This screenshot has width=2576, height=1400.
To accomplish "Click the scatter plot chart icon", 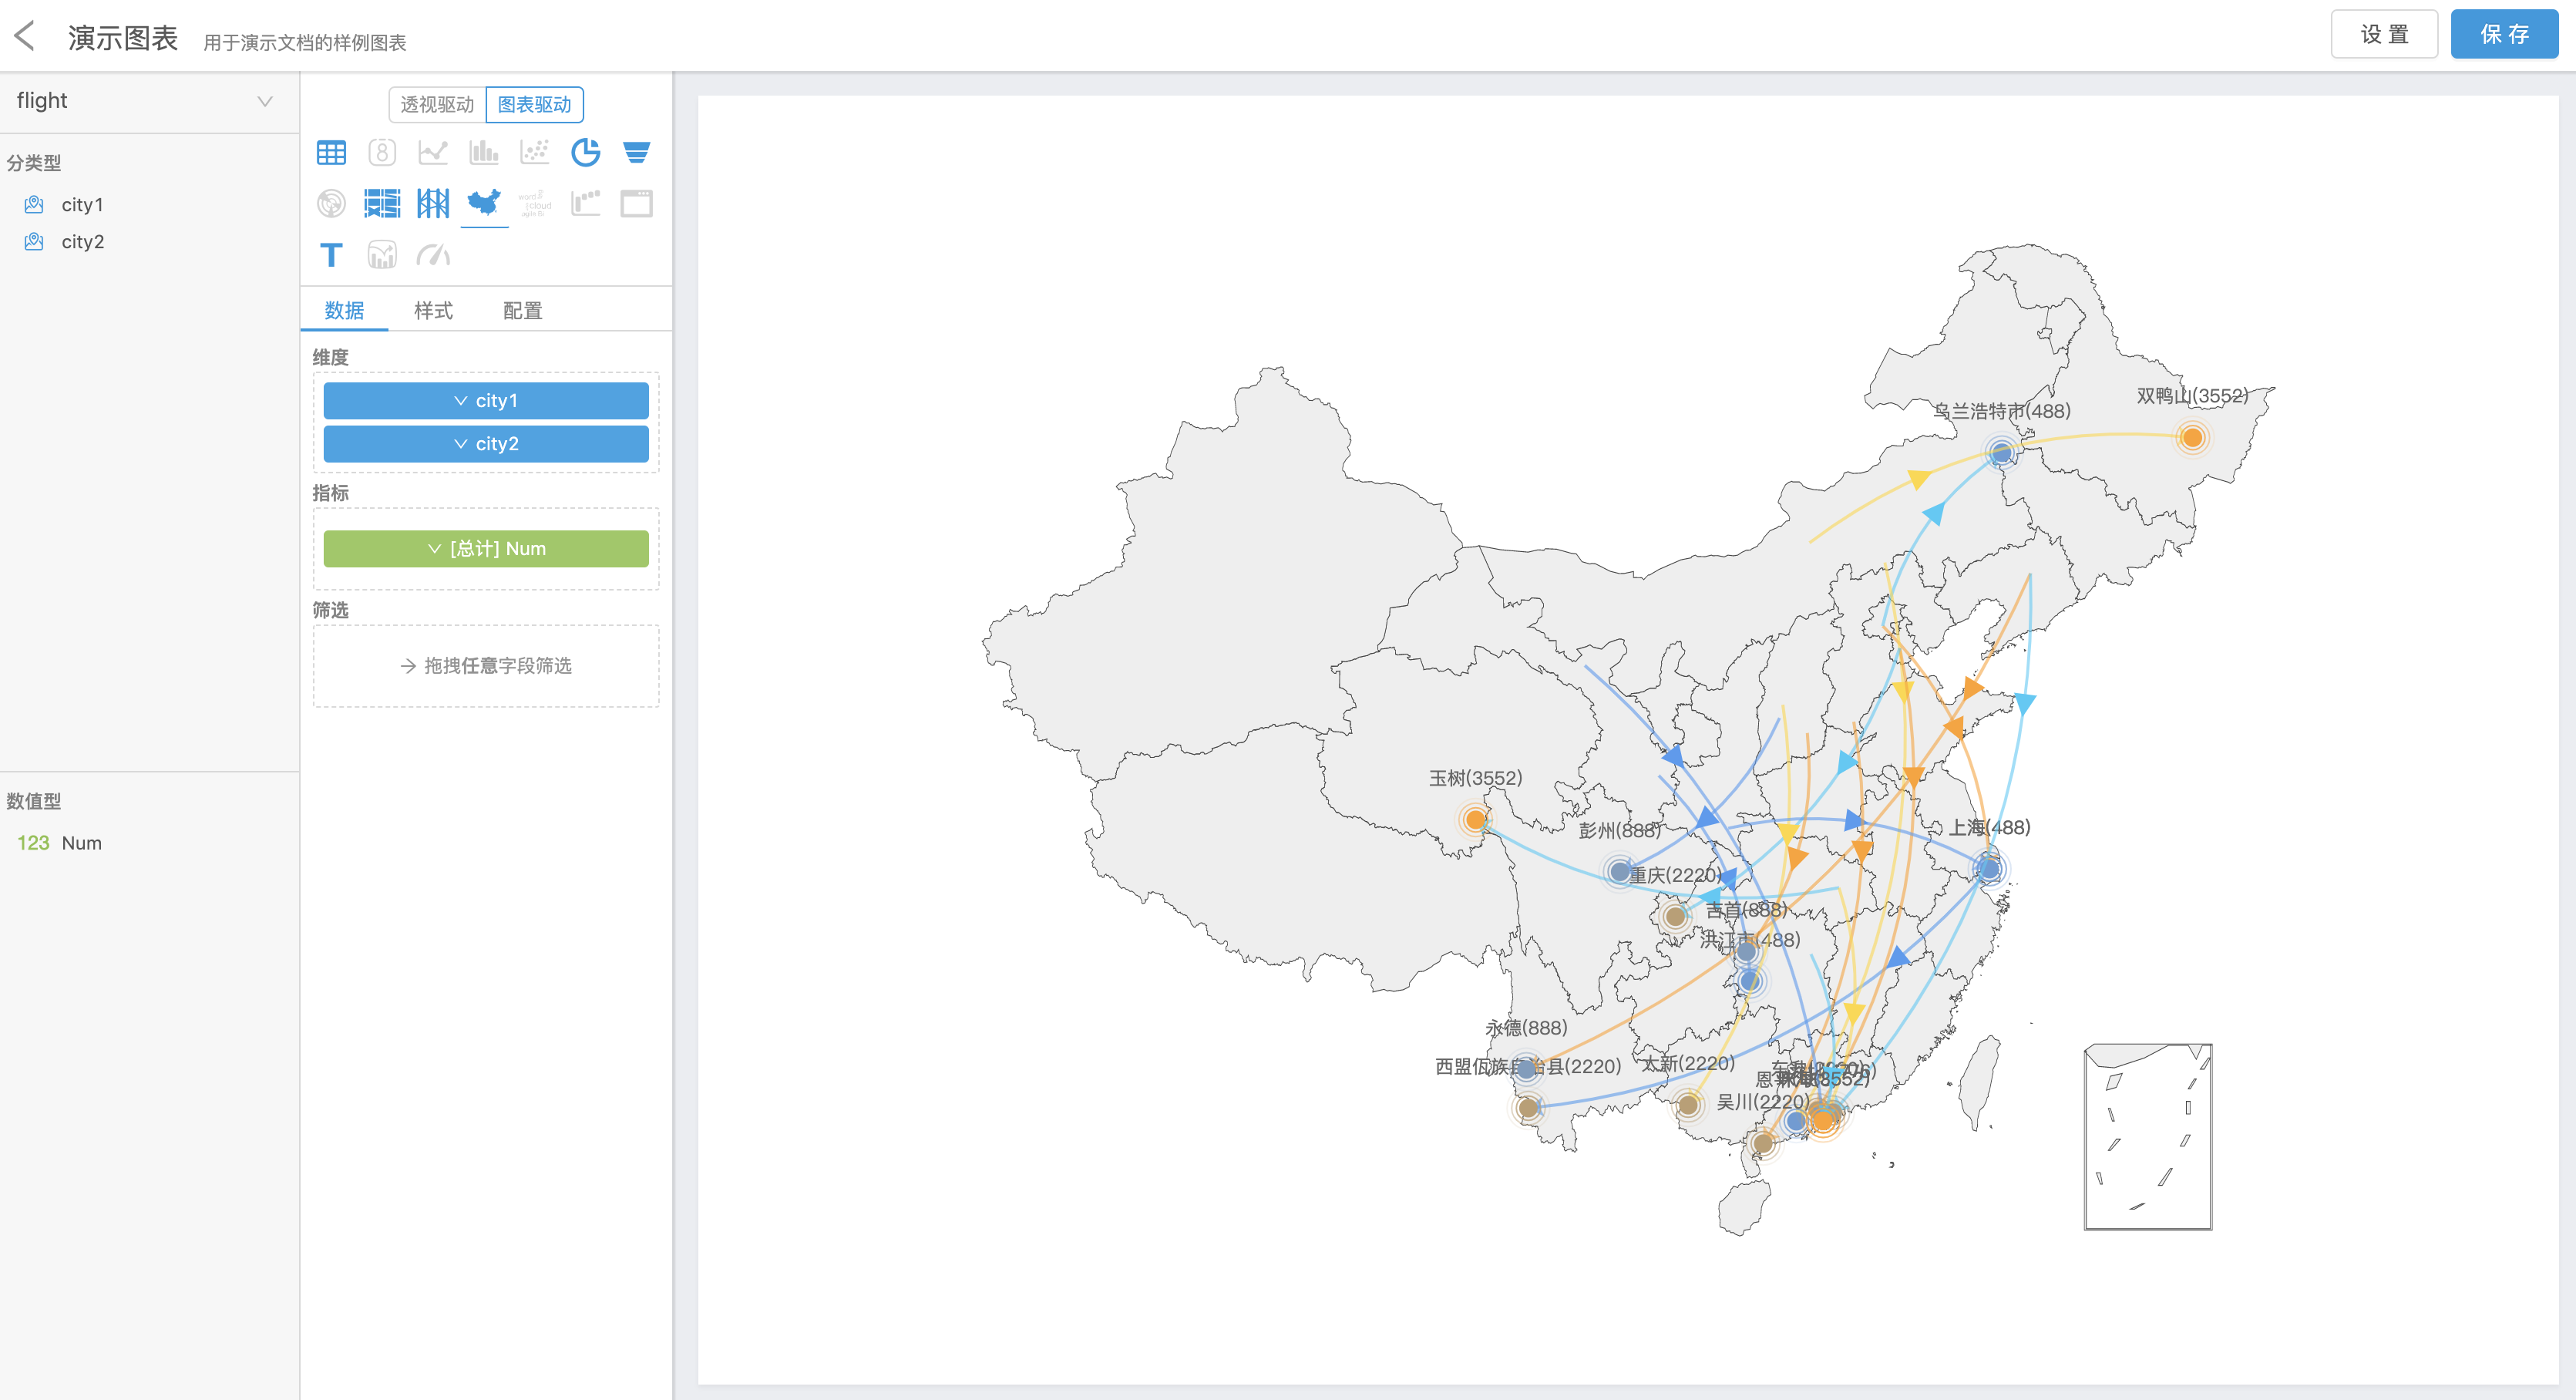I will [535, 152].
